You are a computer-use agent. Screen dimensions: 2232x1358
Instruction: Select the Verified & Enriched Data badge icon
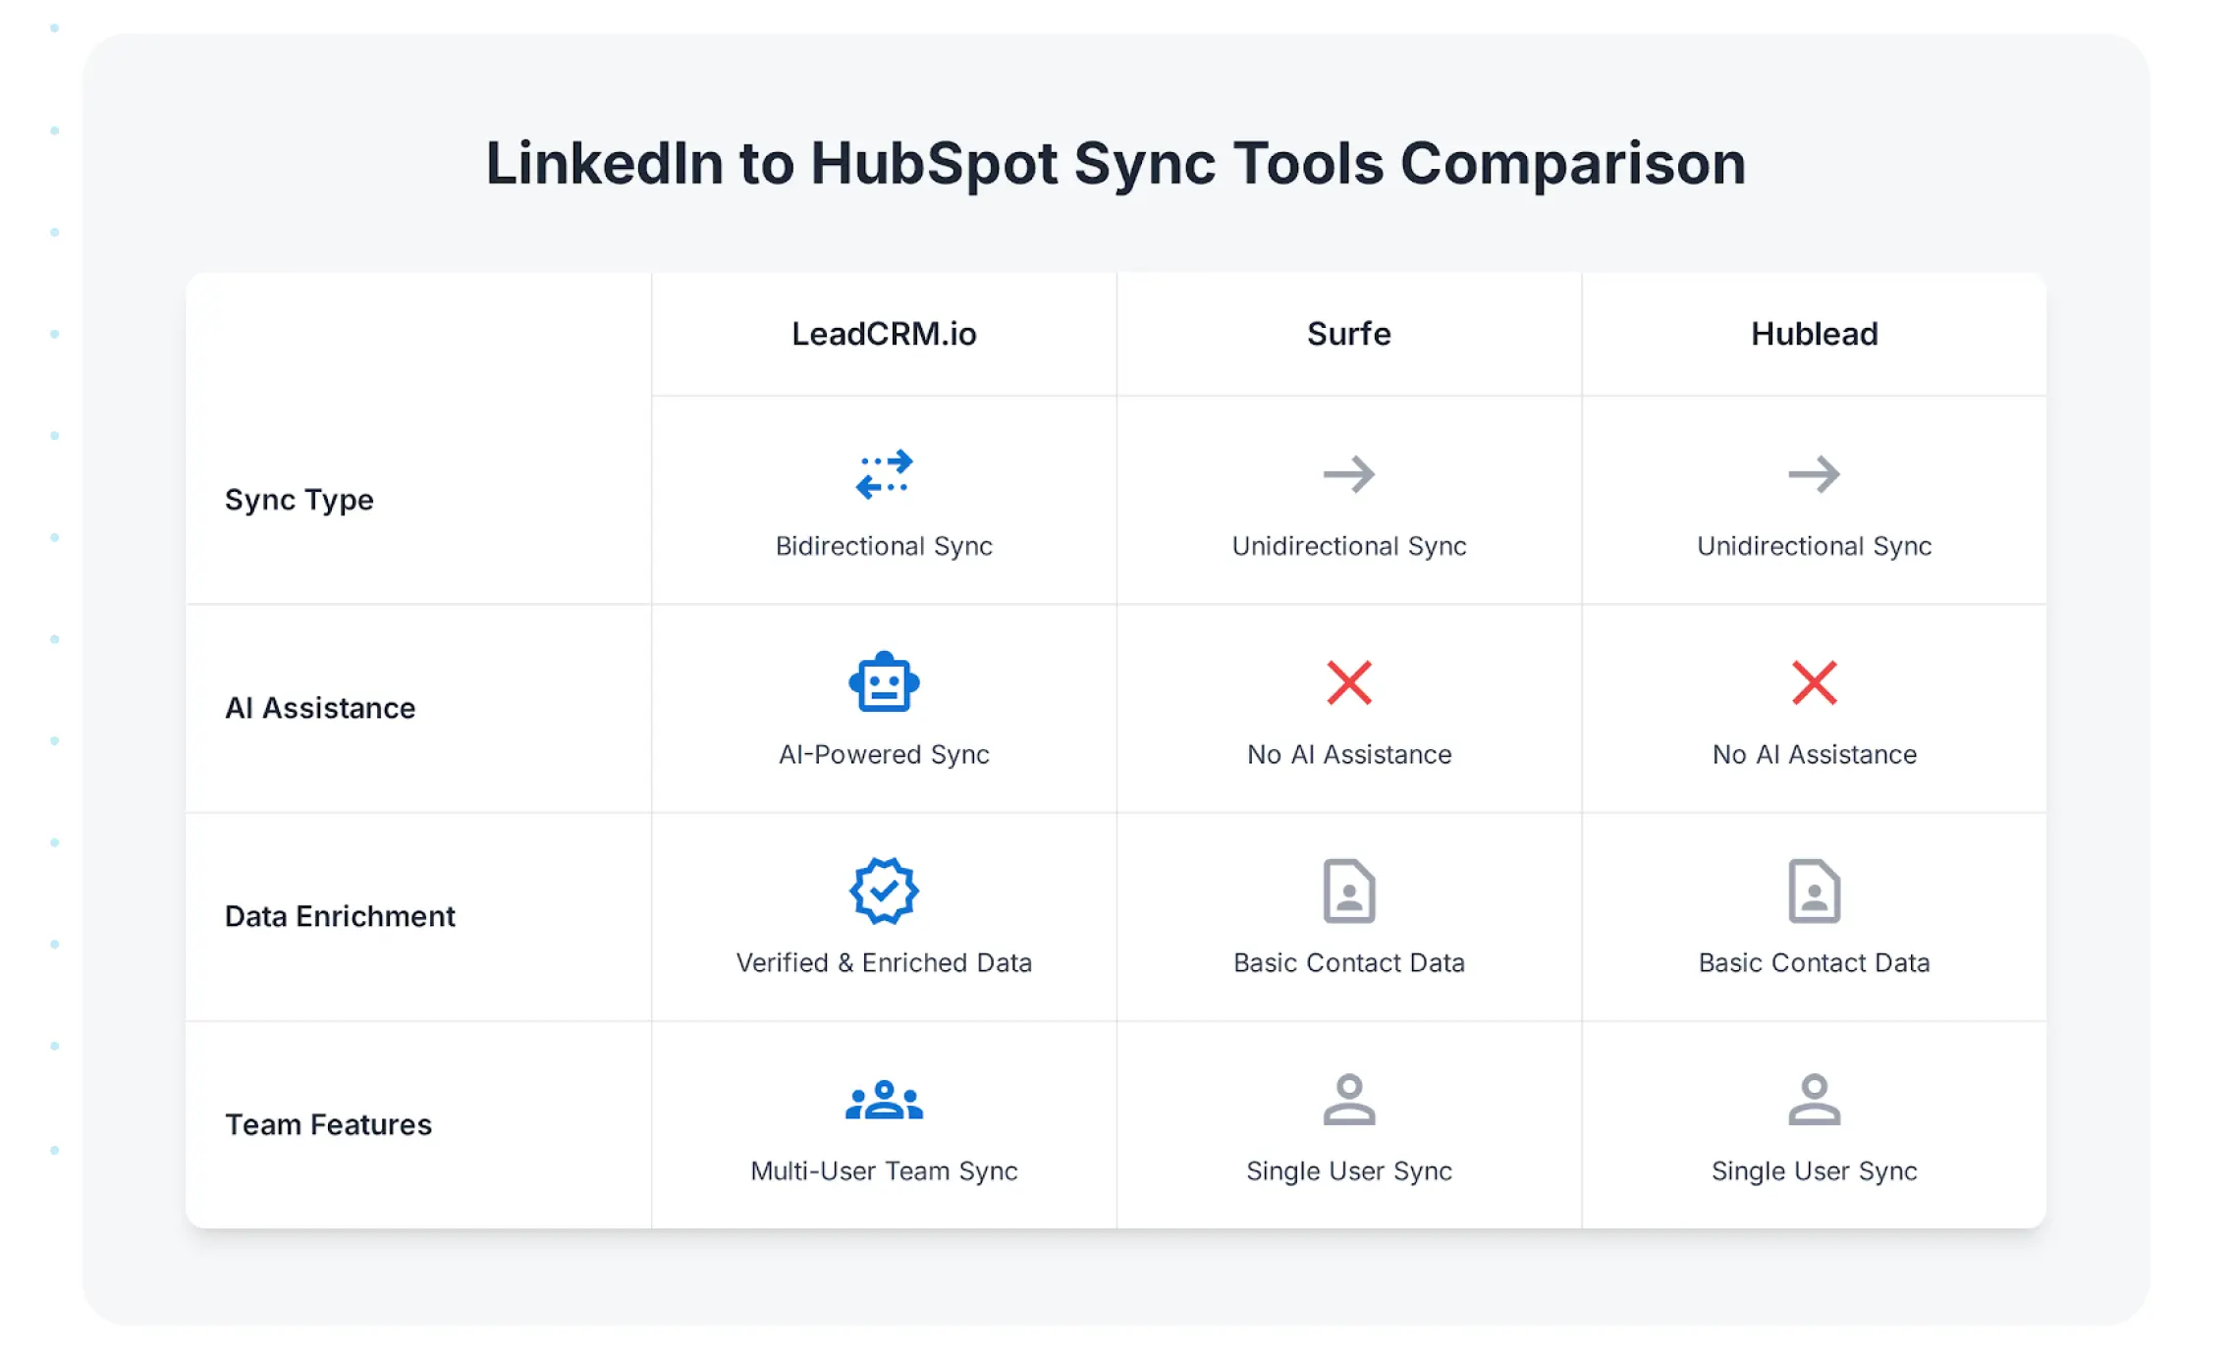[884, 891]
